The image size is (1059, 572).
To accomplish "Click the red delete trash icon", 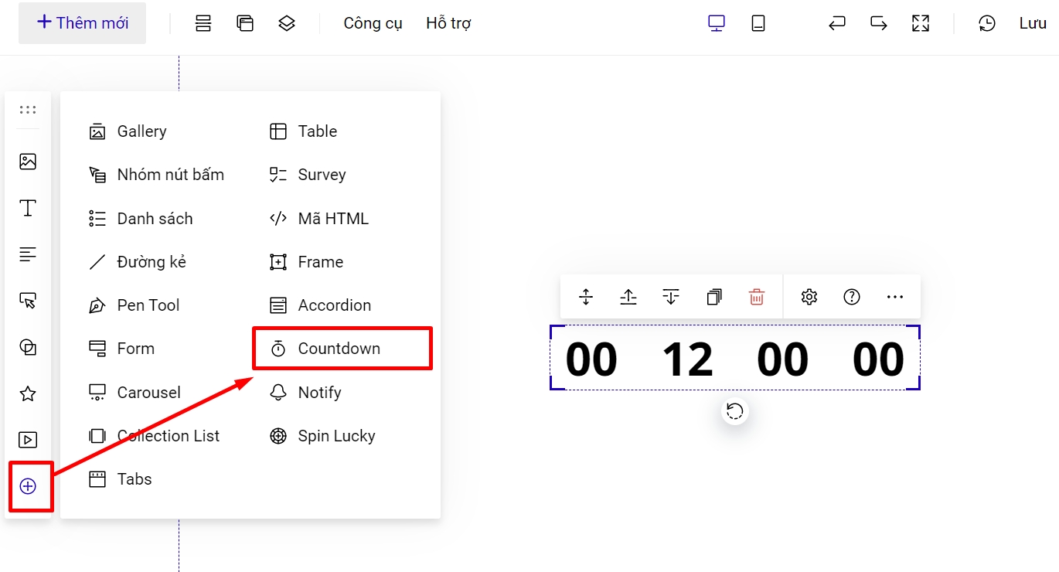I will point(757,297).
